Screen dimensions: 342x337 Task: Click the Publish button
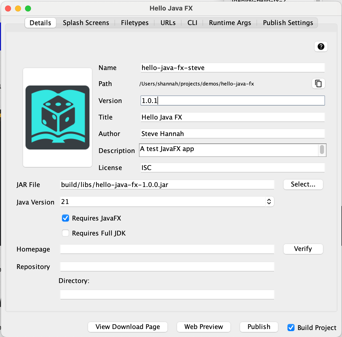[259, 327]
